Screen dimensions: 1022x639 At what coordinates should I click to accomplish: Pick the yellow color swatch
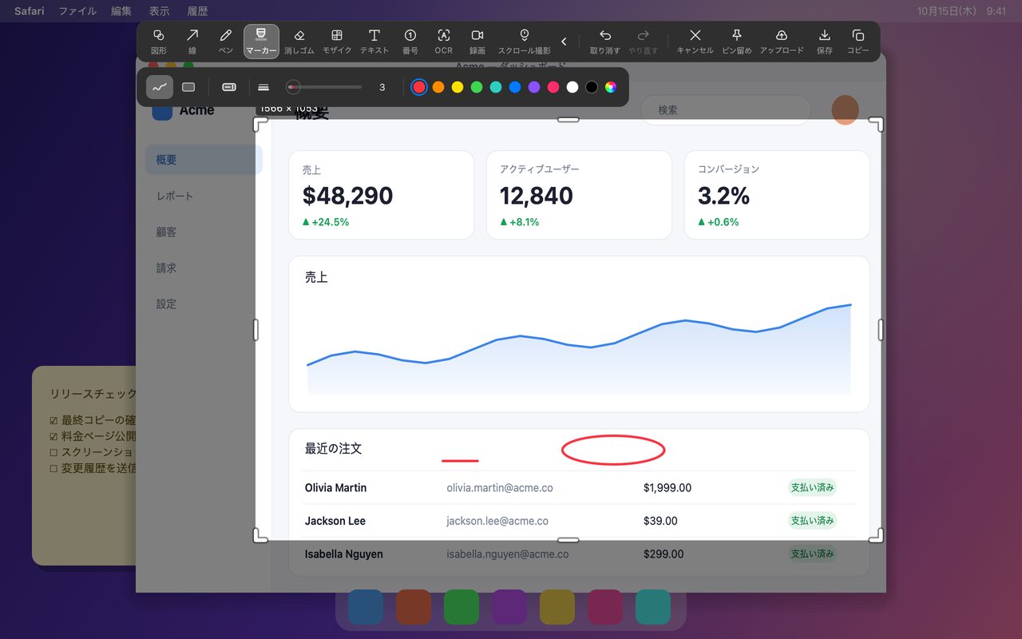[458, 87]
